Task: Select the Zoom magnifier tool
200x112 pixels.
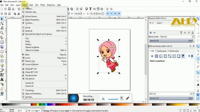Action: pos(2,33)
